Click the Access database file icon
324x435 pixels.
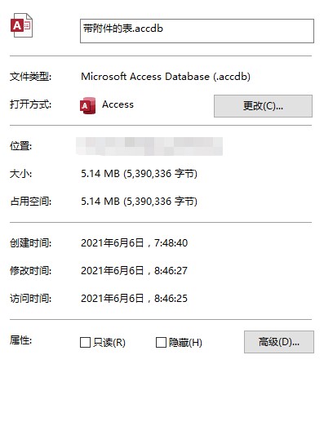(x=21, y=25)
